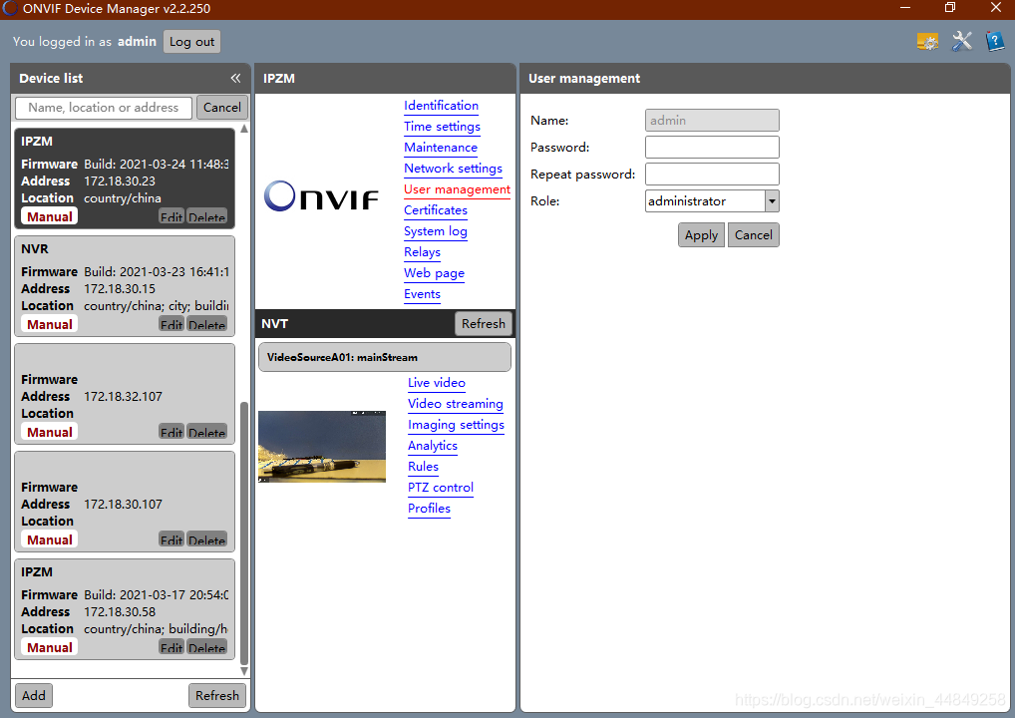Open PTZ control
The width and height of the screenshot is (1015, 718).
[x=440, y=488]
